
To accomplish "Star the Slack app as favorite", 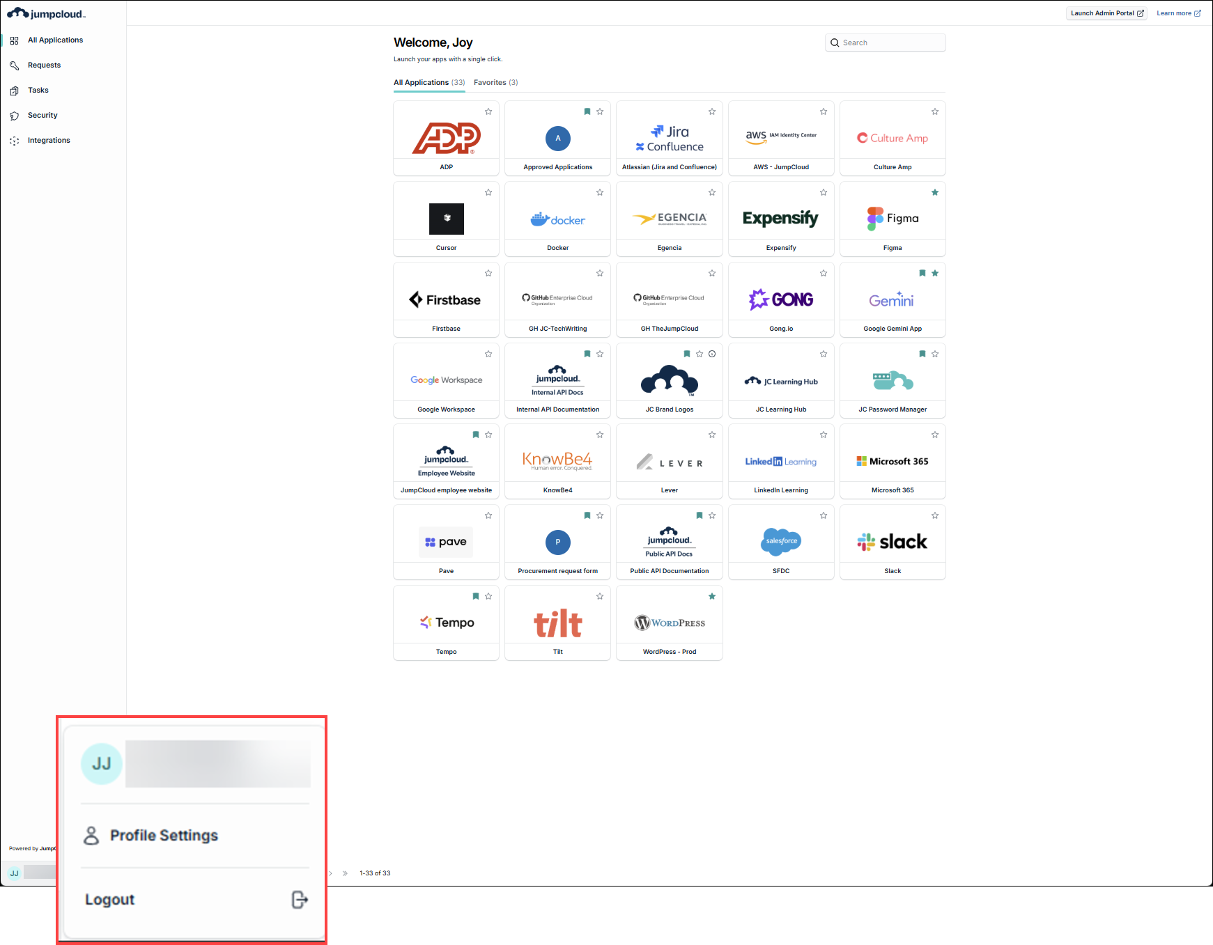I will coord(935,515).
